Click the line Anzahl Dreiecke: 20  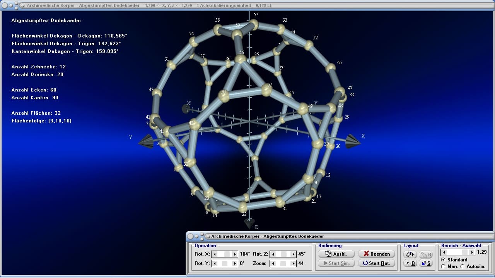[x=38, y=75]
